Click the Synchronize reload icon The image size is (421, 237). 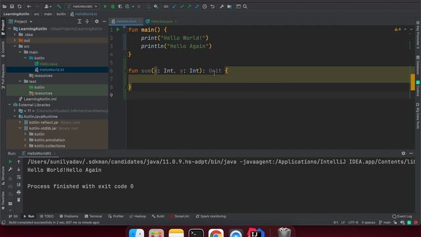[x=20, y=7]
